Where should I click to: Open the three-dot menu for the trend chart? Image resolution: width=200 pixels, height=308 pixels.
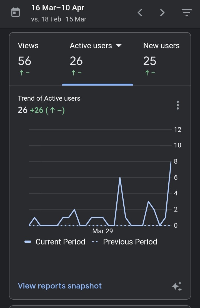click(178, 105)
